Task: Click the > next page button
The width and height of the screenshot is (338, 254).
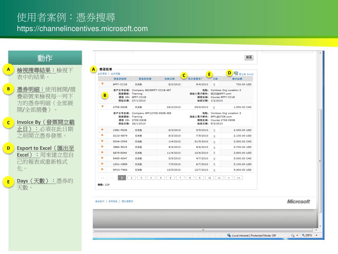Action: click(x=229, y=178)
